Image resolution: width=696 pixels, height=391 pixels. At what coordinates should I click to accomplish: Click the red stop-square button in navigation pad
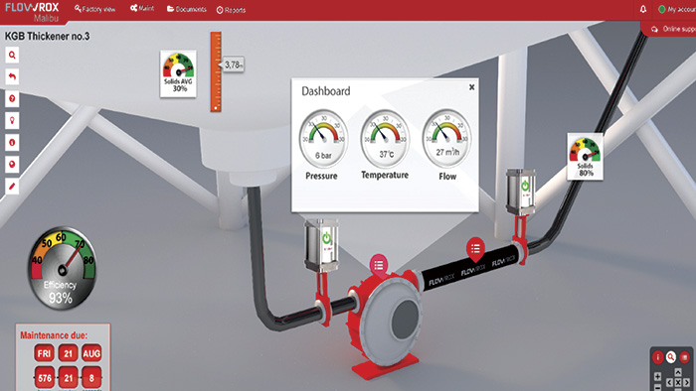click(684, 356)
